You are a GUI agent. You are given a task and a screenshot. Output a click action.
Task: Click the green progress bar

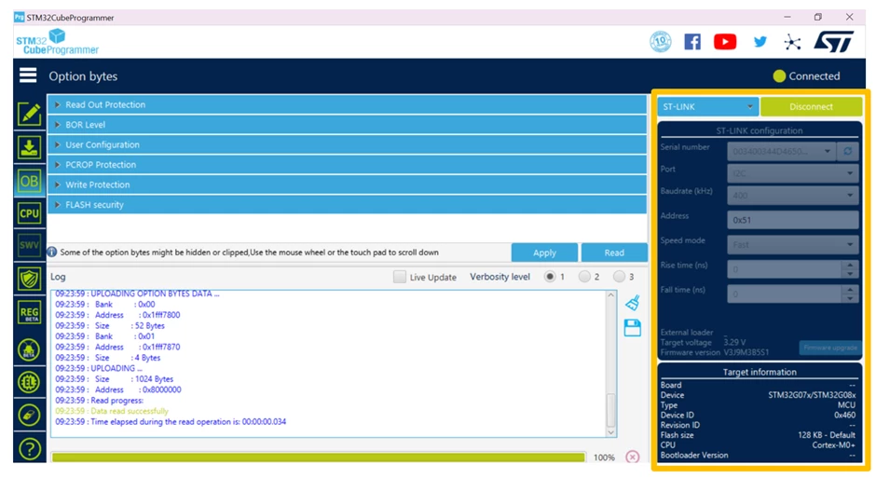point(319,458)
